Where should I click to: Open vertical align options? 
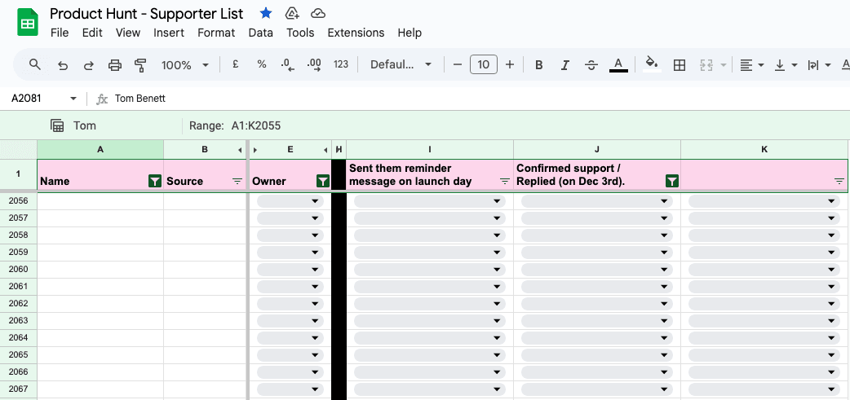coord(786,65)
